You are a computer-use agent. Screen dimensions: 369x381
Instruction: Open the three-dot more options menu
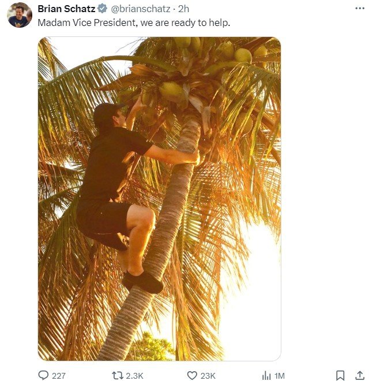360,9
